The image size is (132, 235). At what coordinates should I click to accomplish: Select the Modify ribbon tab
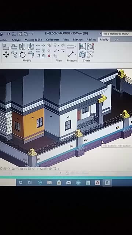click(104, 40)
